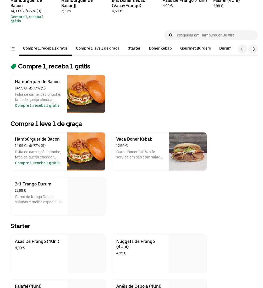Screen dimensions: 263x288
Task: Open the Vaca Doner Kebab item card
Action: [159, 151]
